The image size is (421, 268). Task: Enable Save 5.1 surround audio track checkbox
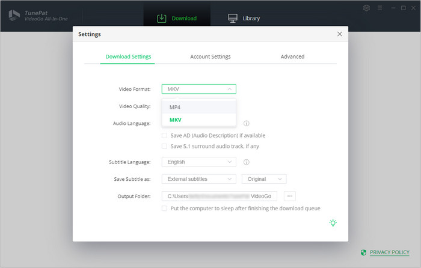164,146
